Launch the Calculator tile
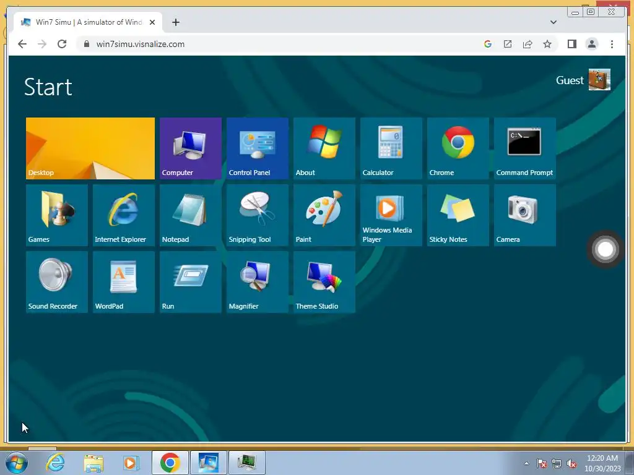Image resolution: width=634 pixels, height=475 pixels. [x=391, y=148]
